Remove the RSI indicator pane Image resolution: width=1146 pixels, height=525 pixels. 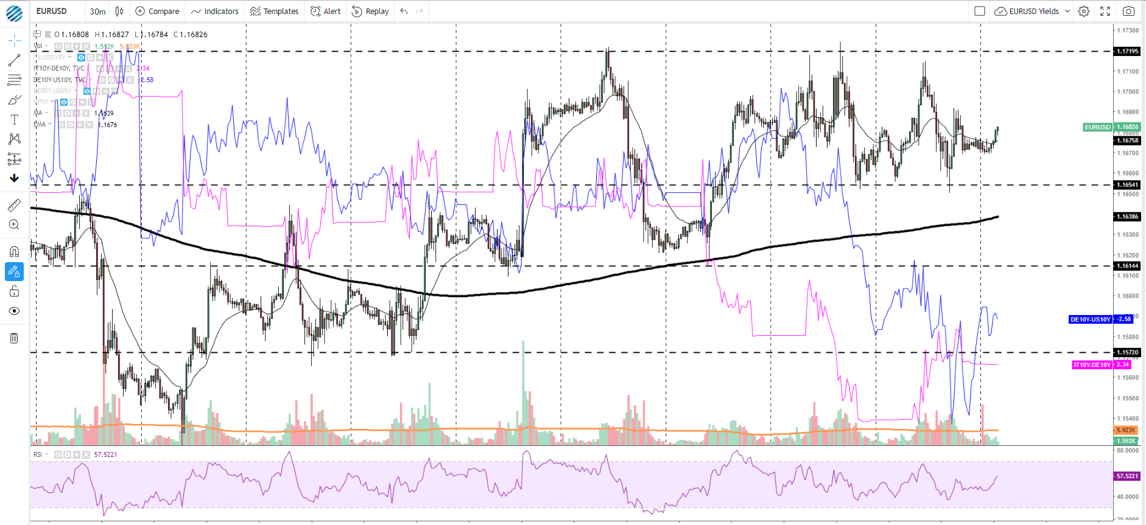point(86,454)
